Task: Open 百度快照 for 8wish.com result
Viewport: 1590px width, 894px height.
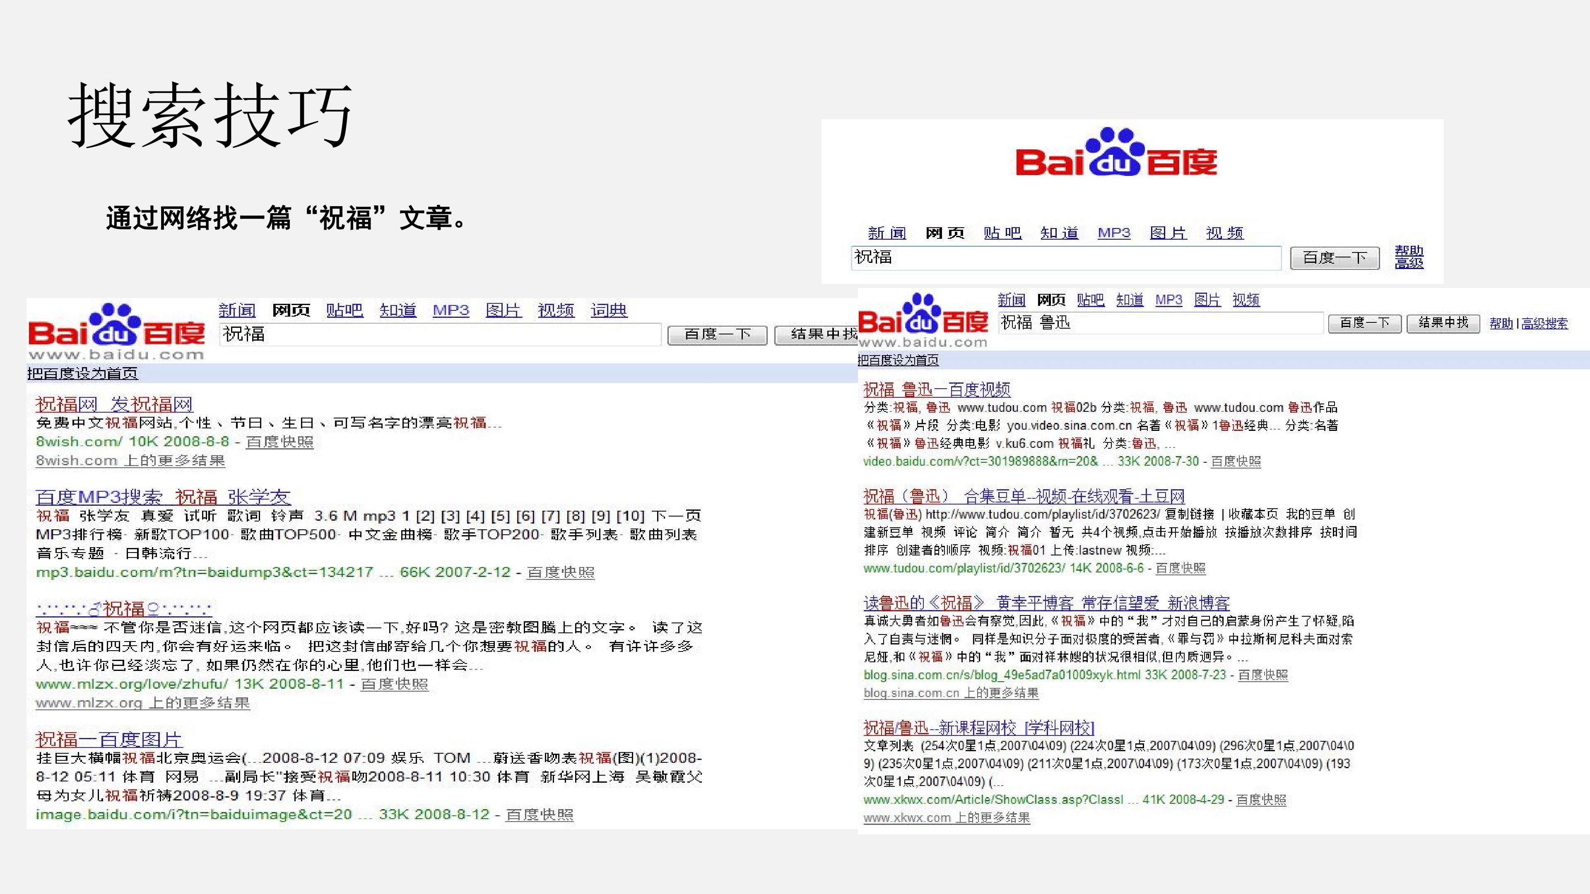Action: [x=279, y=442]
